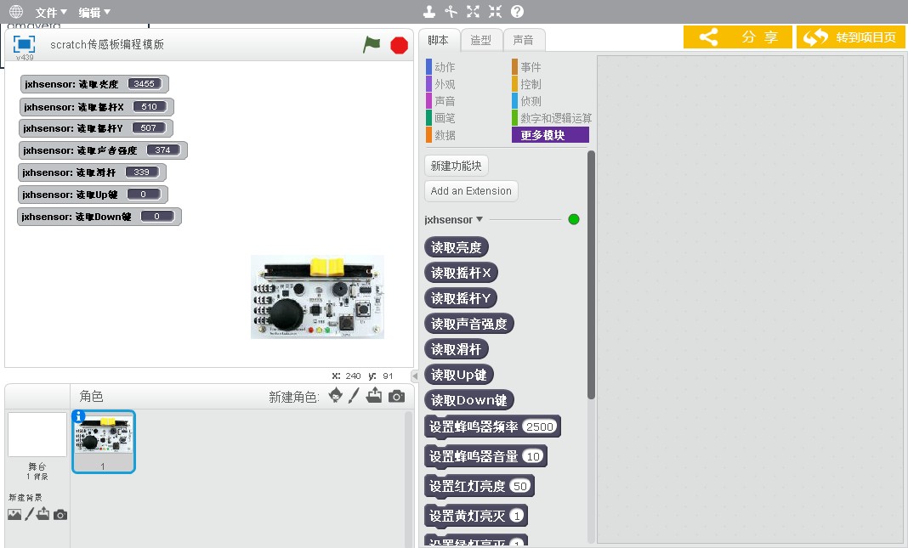The image size is (908, 548).
Task: Take new sprite photo with camera
Action: click(396, 396)
